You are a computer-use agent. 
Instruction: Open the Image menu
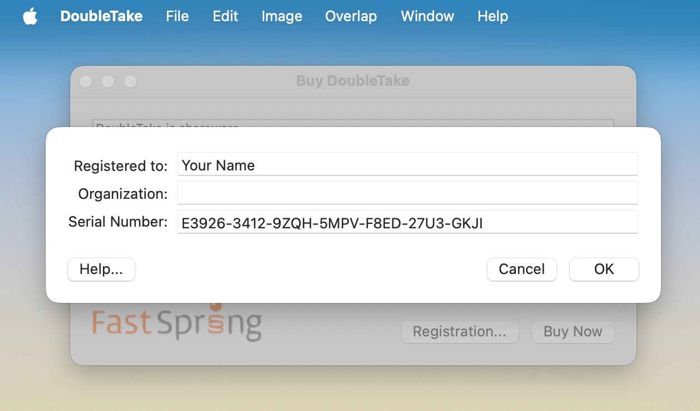(x=282, y=17)
